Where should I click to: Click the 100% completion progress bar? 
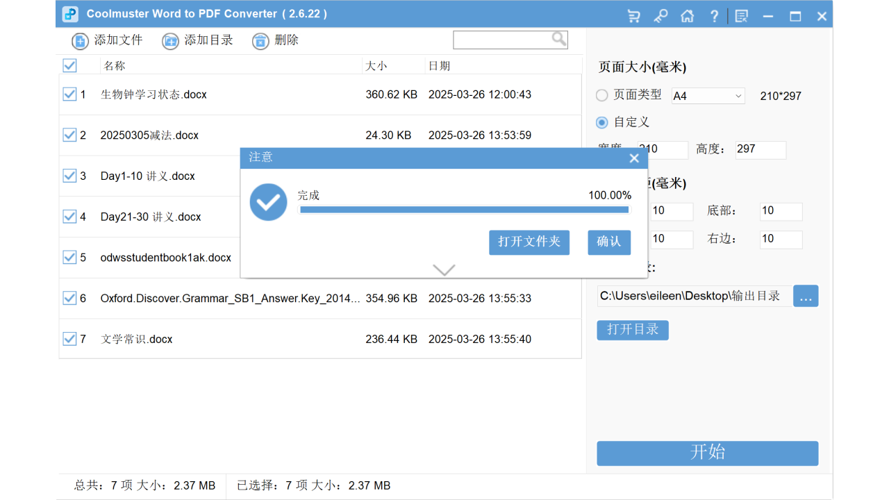[x=465, y=209]
